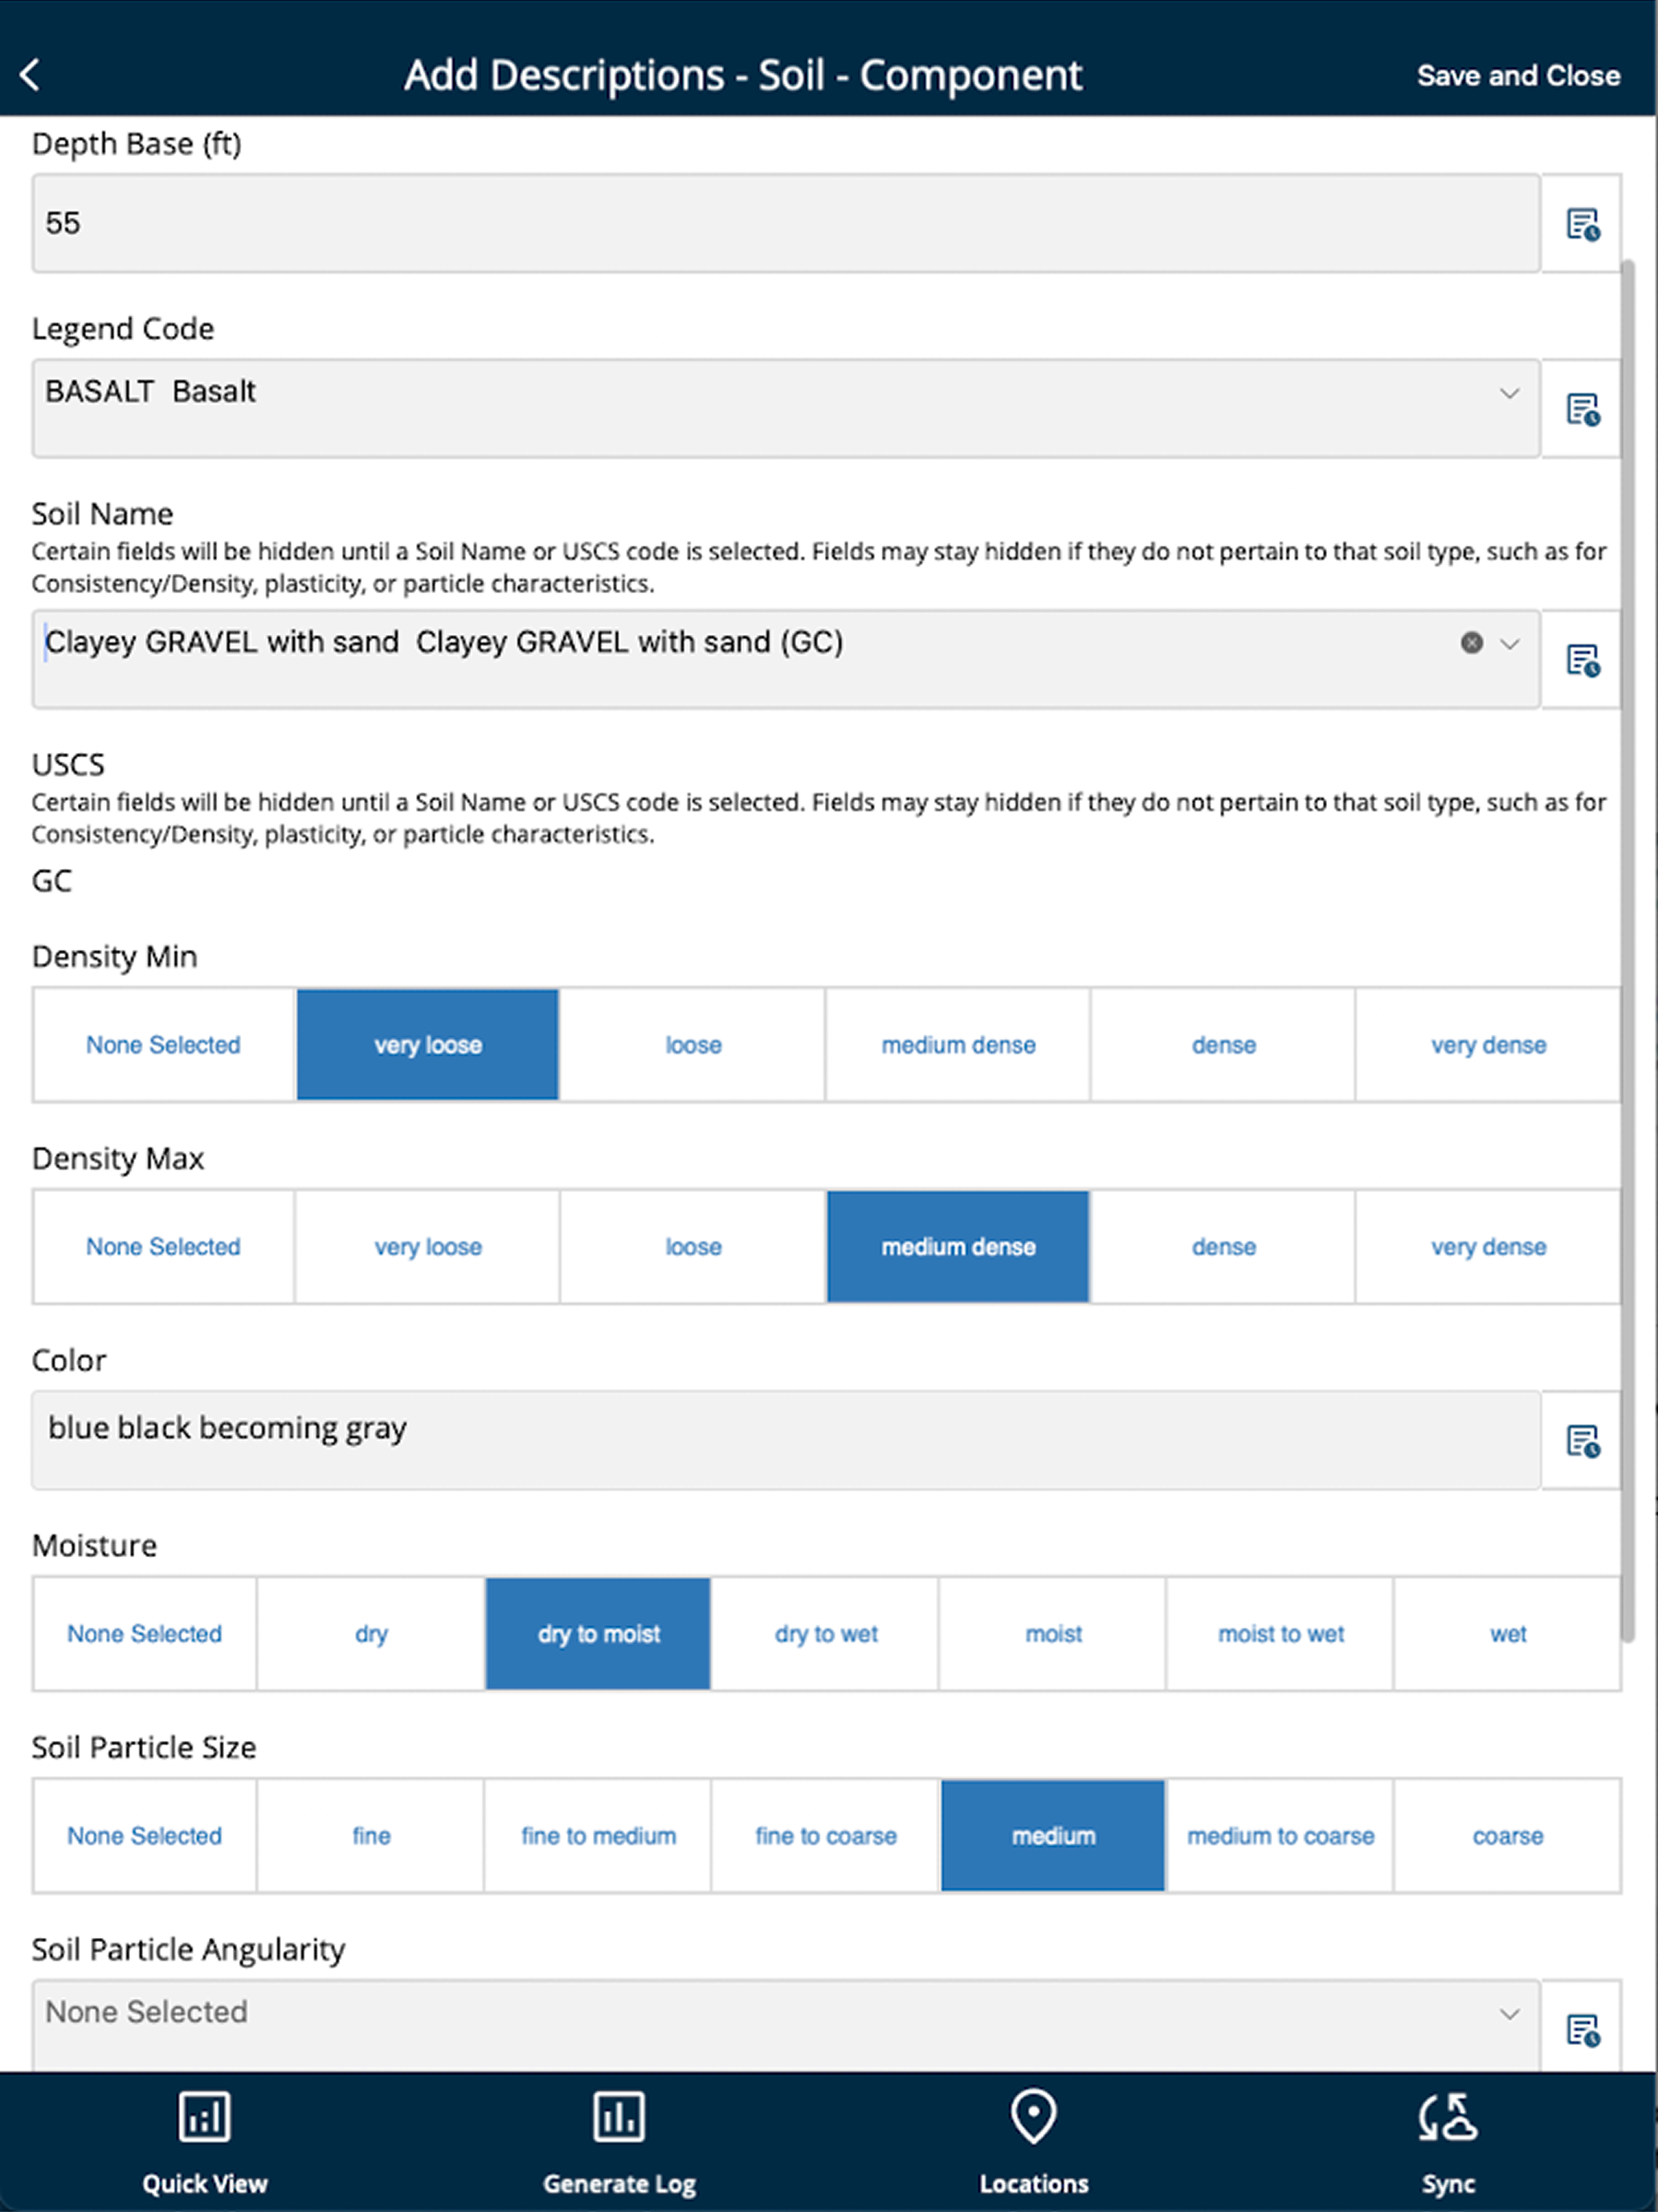Viewport: 1658px width, 2212px height.
Task: Set Density Min to None Selected
Action: pos(164,1045)
